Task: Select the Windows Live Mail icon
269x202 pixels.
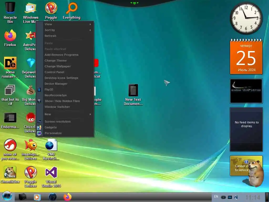Action: tap(30, 12)
